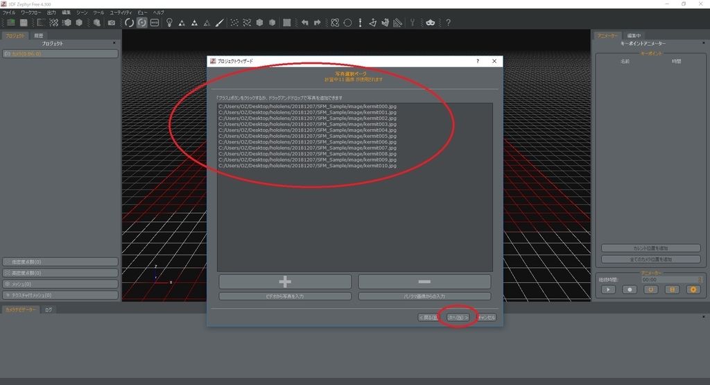Toggle the light bulb lighting icon
The width and height of the screenshot is (710, 385).
(169, 23)
